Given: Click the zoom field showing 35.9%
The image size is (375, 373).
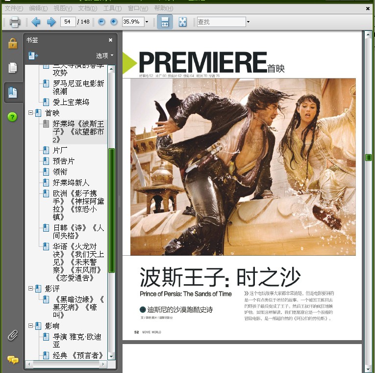Looking at the screenshot, I should tap(133, 22).
